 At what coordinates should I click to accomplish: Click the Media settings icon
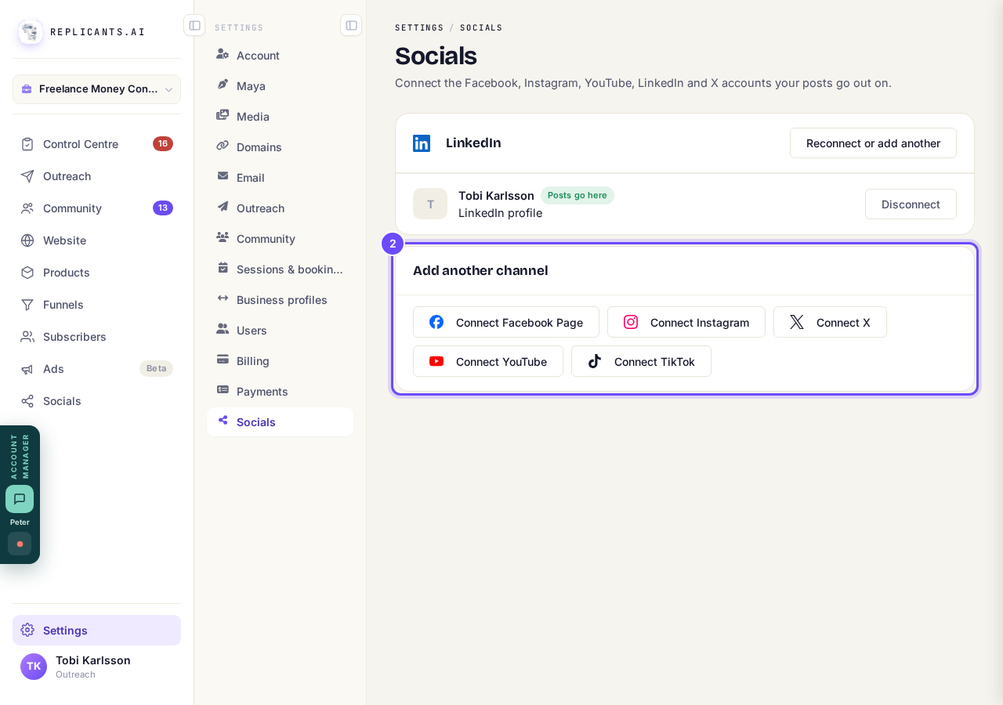click(x=223, y=116)
